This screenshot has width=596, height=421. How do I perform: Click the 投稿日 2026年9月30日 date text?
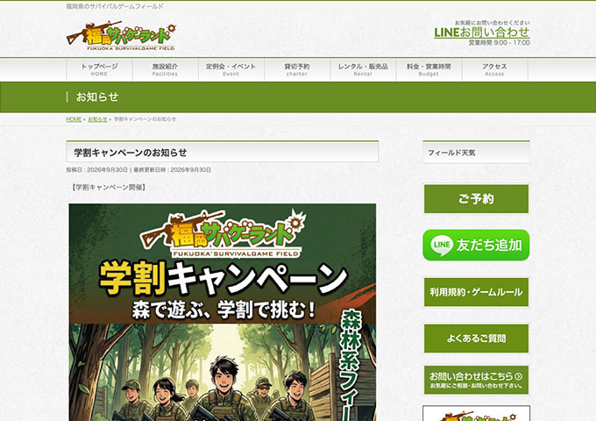pyautogui.click(x=97, y=169)
